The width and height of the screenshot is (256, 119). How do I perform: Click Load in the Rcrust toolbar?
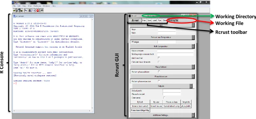coord(155,21)
